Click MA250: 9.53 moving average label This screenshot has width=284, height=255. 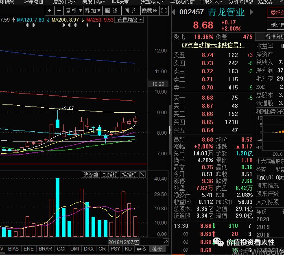click(x=100, y=20)
